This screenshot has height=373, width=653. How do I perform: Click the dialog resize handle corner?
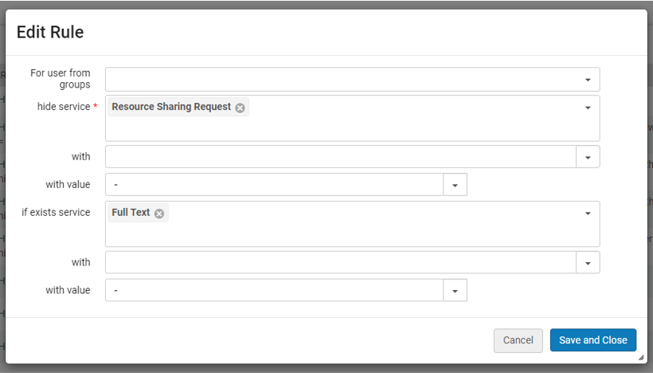pos(642,359)
